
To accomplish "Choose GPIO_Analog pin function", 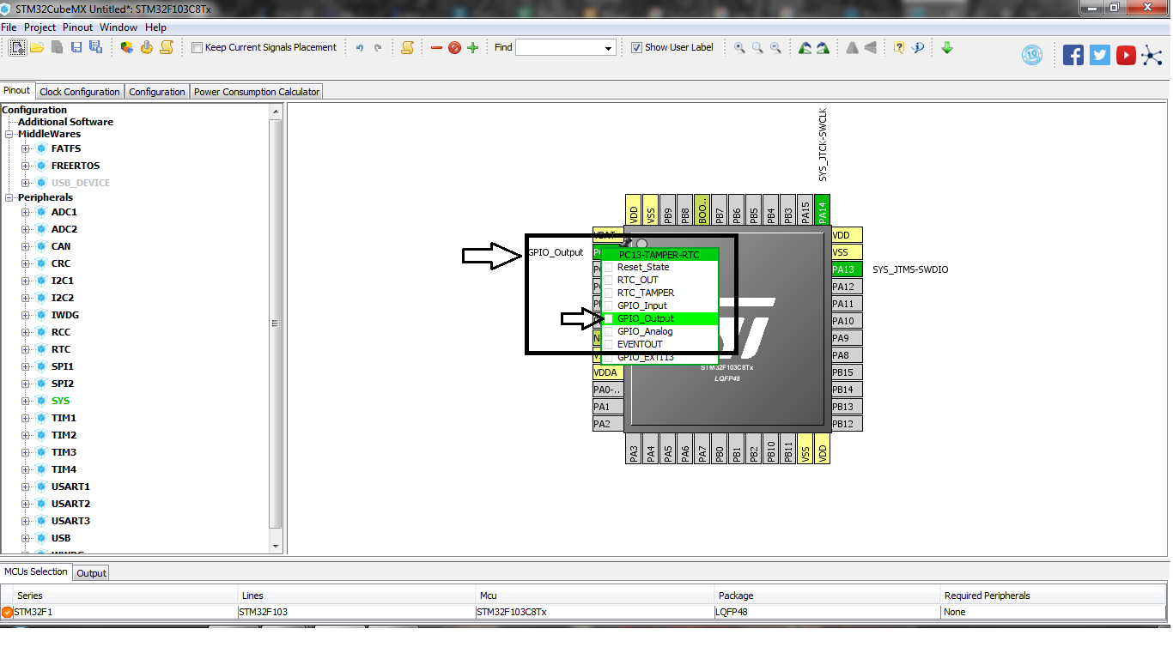I will click(x=659, y=331).
